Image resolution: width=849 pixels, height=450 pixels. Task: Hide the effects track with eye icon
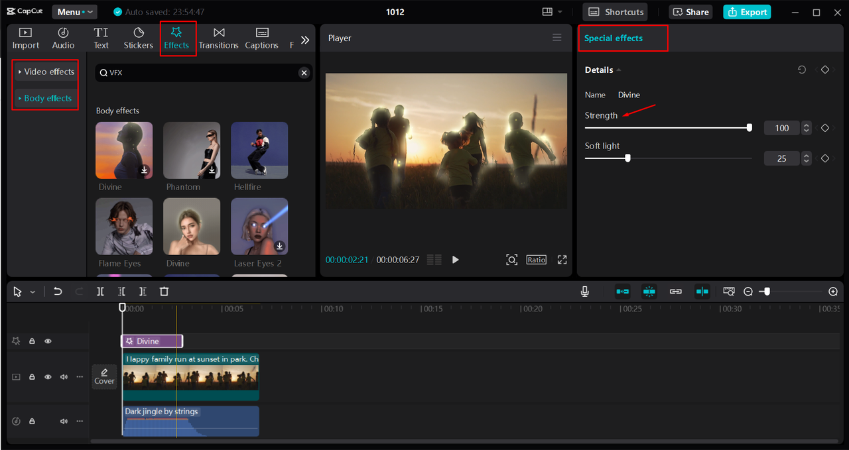pyautogui.click(x=48, y=341)
